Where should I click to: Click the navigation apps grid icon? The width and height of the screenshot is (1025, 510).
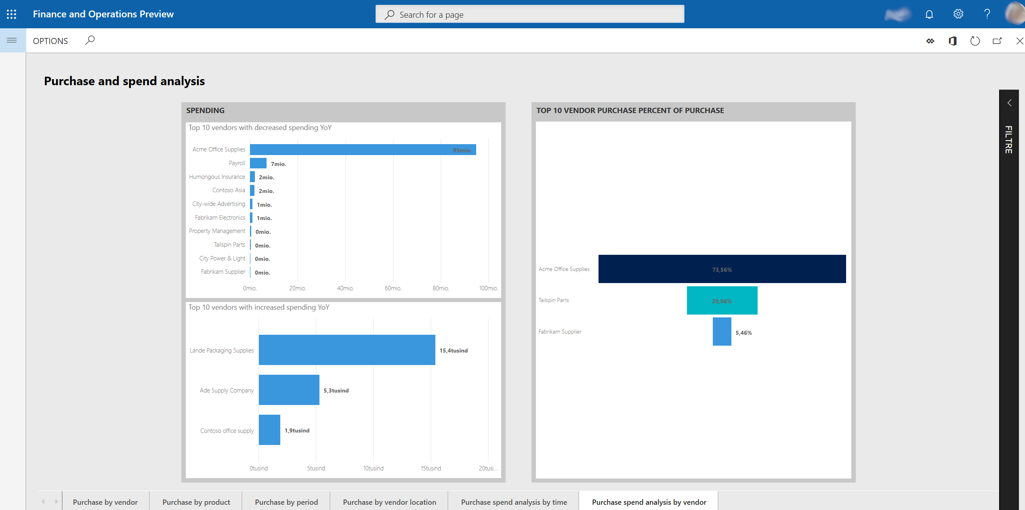(x=11, y=14)
